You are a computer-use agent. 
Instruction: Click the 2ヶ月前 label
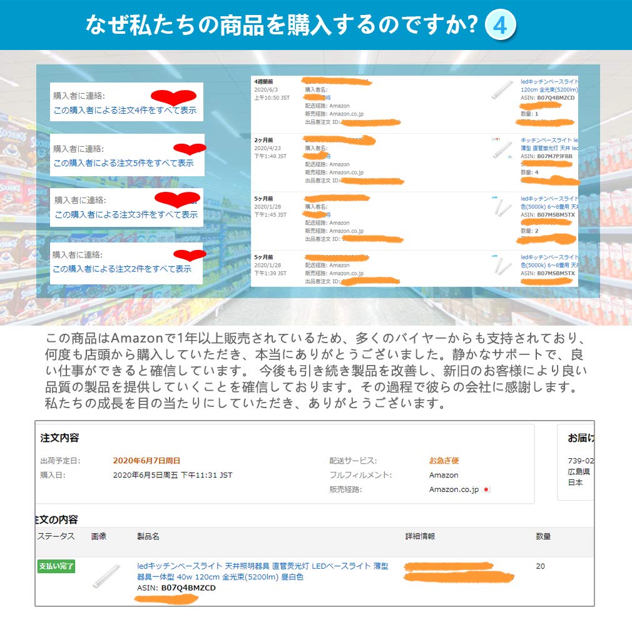[x=263, y=140]
